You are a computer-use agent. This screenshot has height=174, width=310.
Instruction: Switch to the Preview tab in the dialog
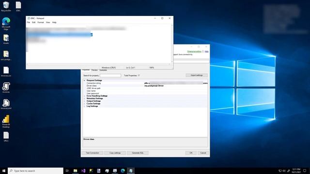(94, 70)
